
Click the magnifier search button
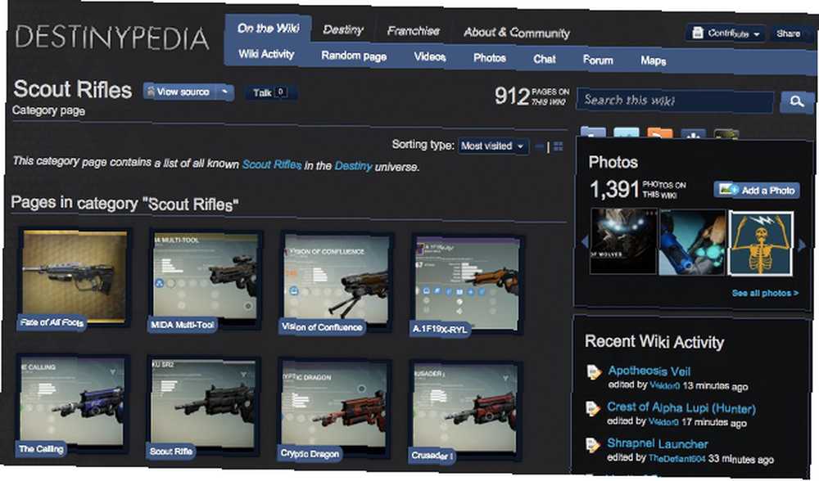796,101
